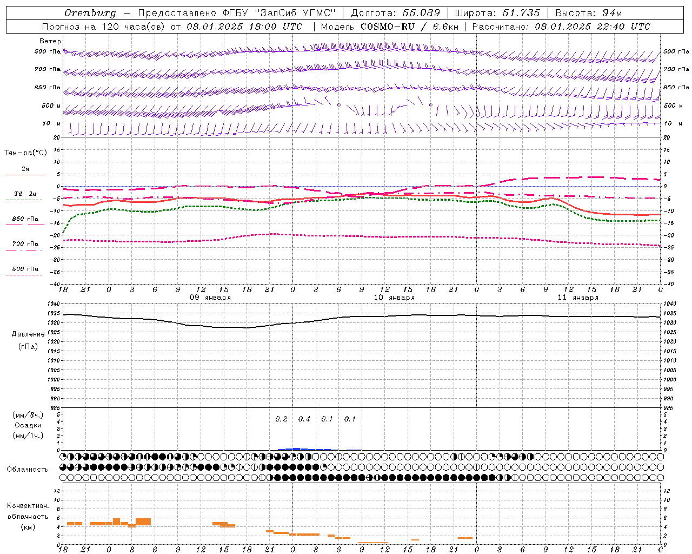Click the Широта: 51.735 value

click(497, 12)
